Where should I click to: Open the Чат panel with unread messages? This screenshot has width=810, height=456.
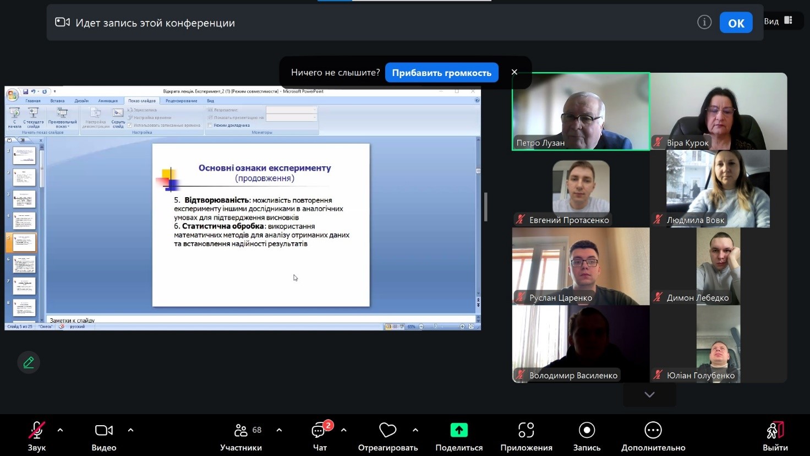320,431
